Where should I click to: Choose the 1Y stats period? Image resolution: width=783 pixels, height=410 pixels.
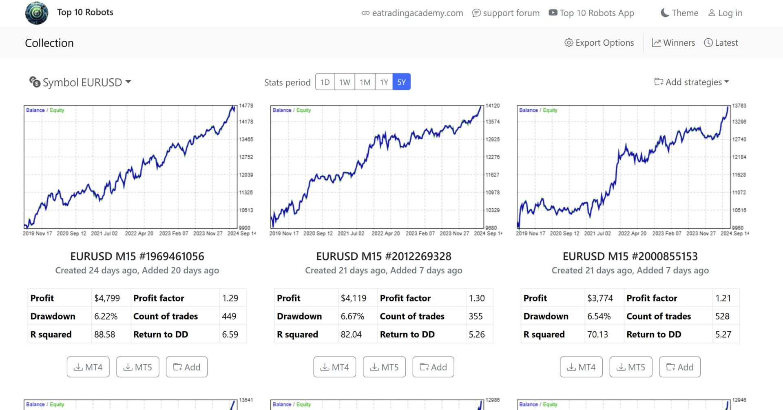pyautogui.click(x=384, y=82)
